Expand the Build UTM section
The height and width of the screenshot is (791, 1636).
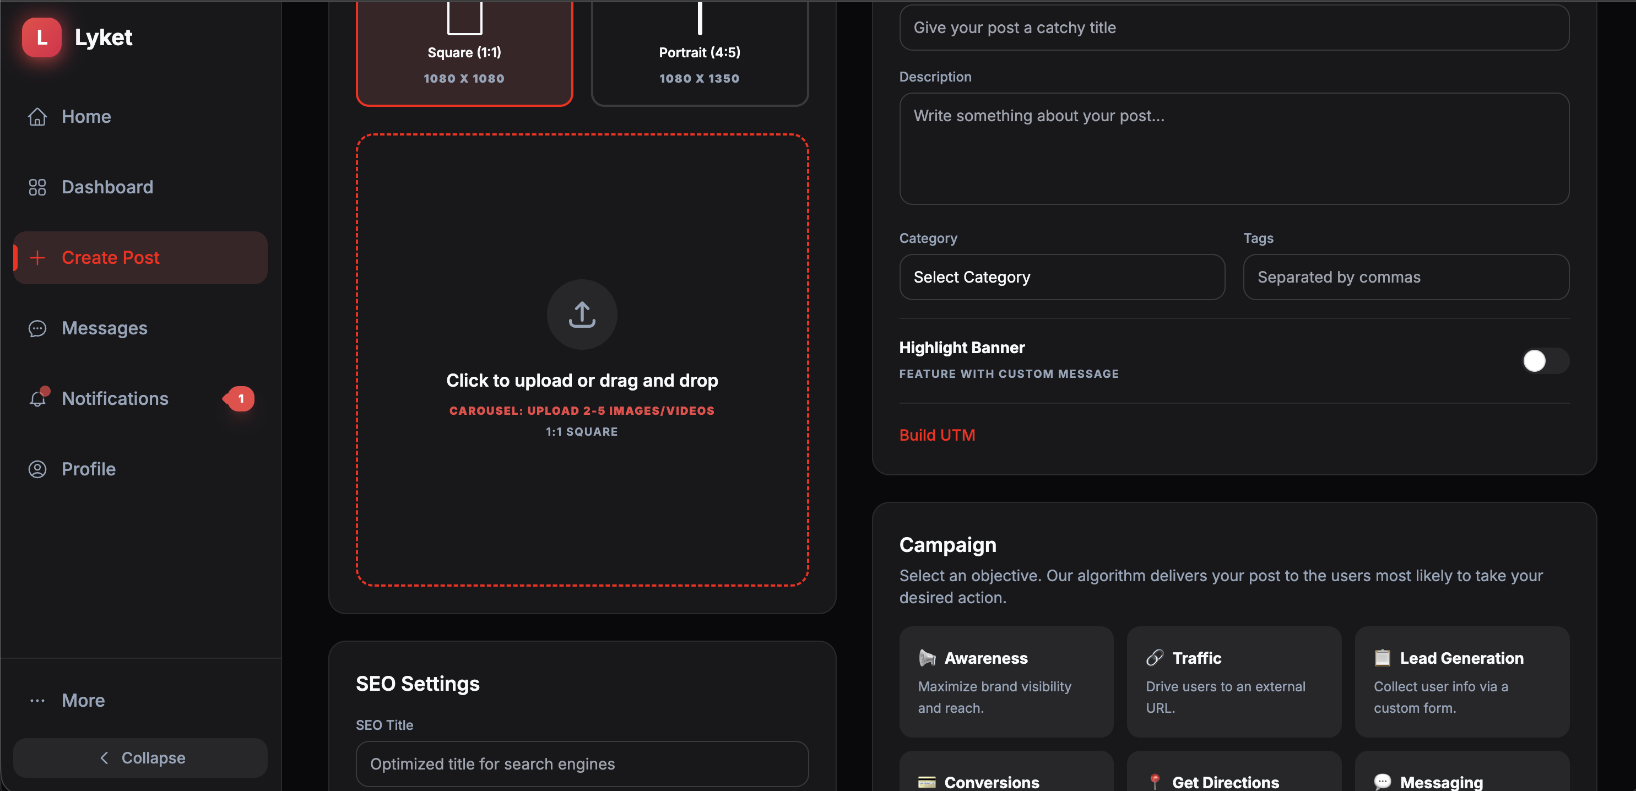[937, 436]
